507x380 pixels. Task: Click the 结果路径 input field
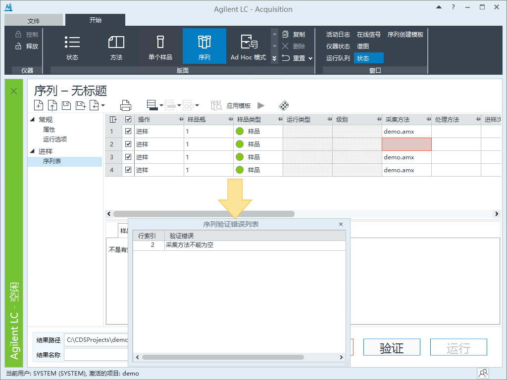point(96,340)
